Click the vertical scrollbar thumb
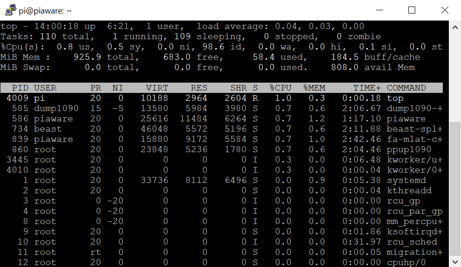Image resolution: width=461 pixels, height=267 pixels. 455,189
